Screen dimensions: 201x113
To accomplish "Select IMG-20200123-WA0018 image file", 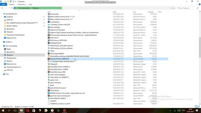I will 58,98.
